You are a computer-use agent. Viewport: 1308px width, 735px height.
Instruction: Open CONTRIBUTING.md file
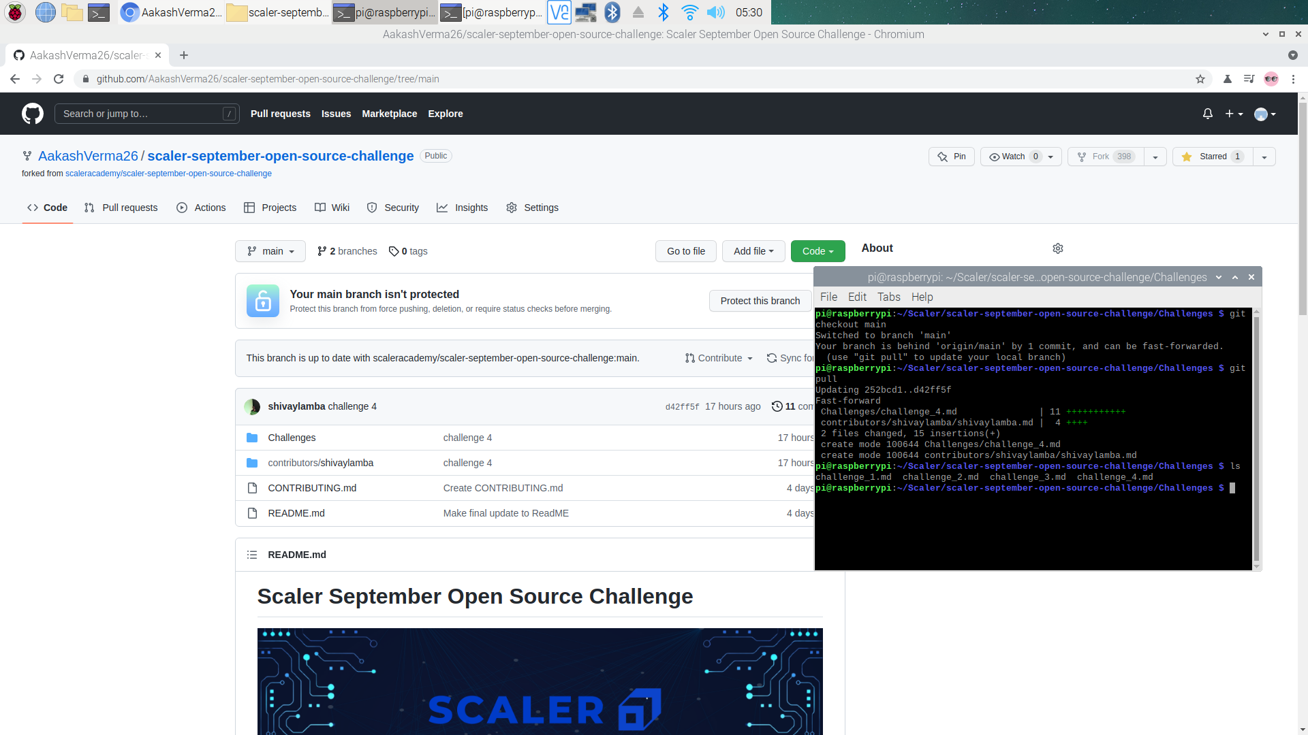click(312, 488)
